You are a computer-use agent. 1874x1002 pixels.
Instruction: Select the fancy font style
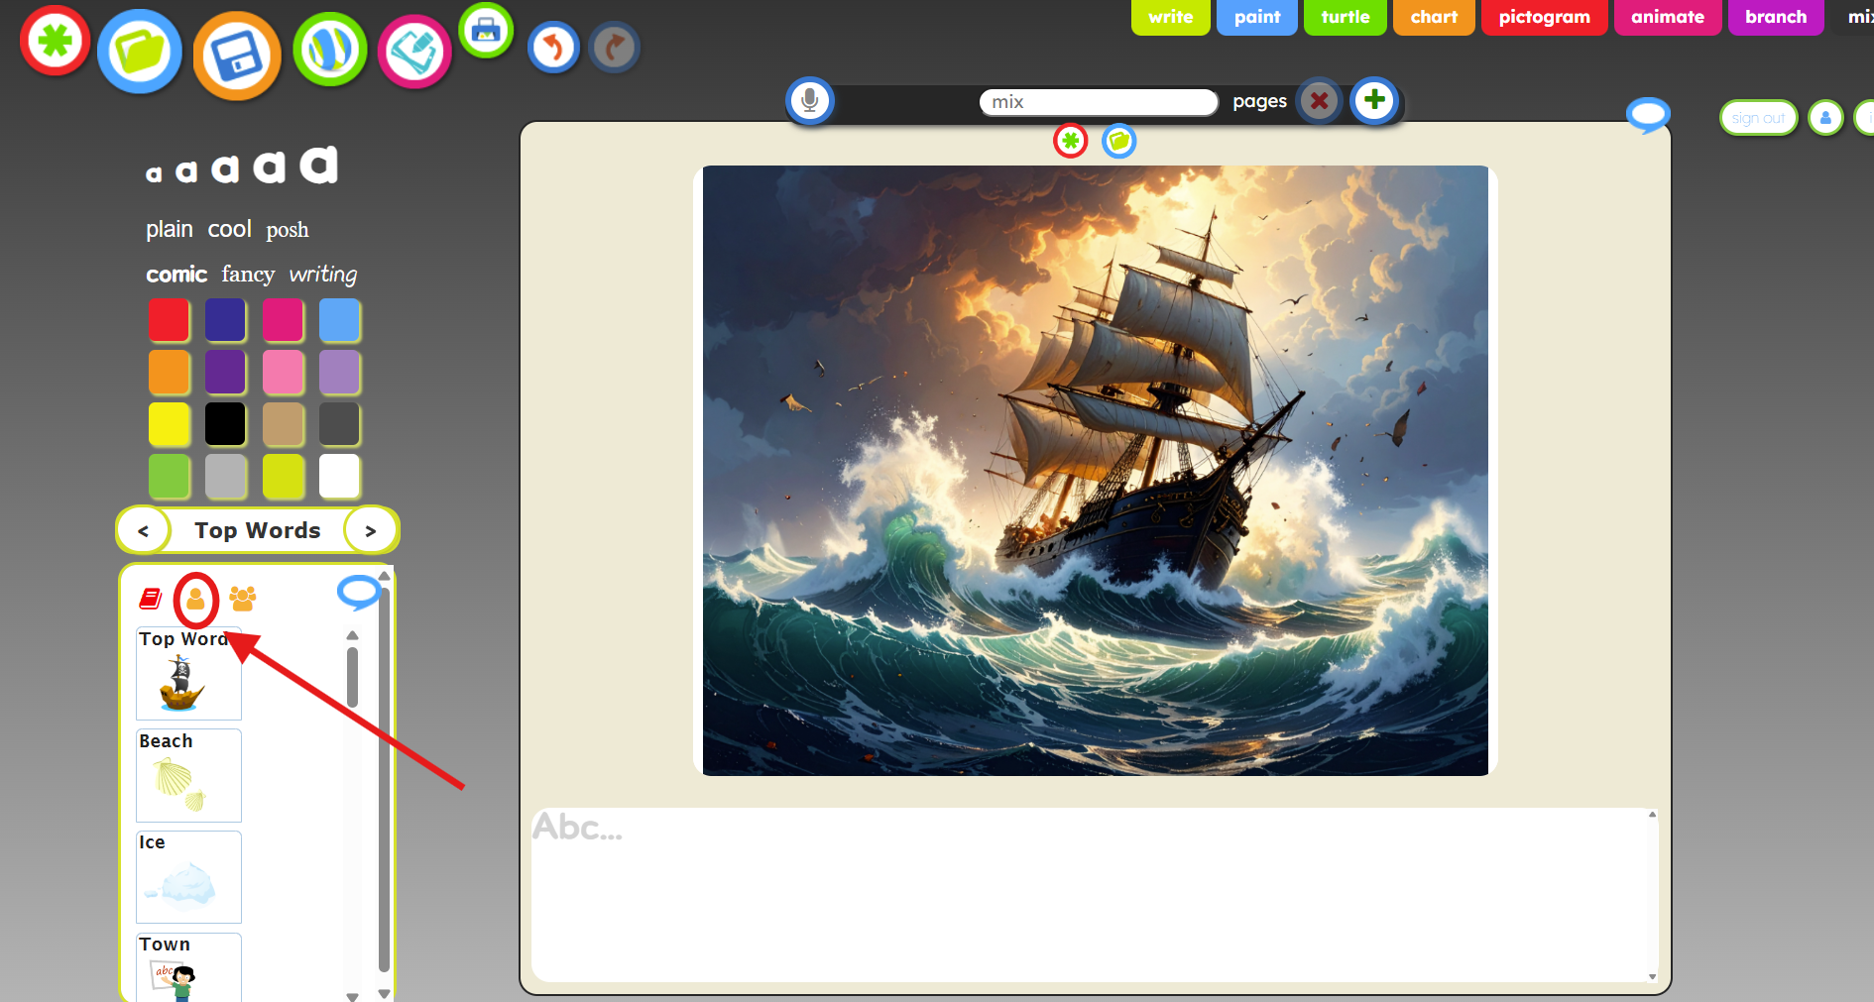248,275
